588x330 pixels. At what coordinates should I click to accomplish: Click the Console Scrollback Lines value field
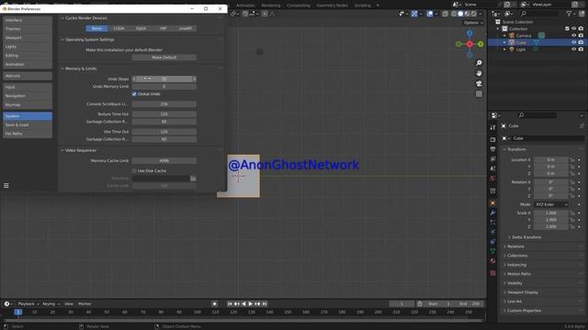(x=164, y=104)
